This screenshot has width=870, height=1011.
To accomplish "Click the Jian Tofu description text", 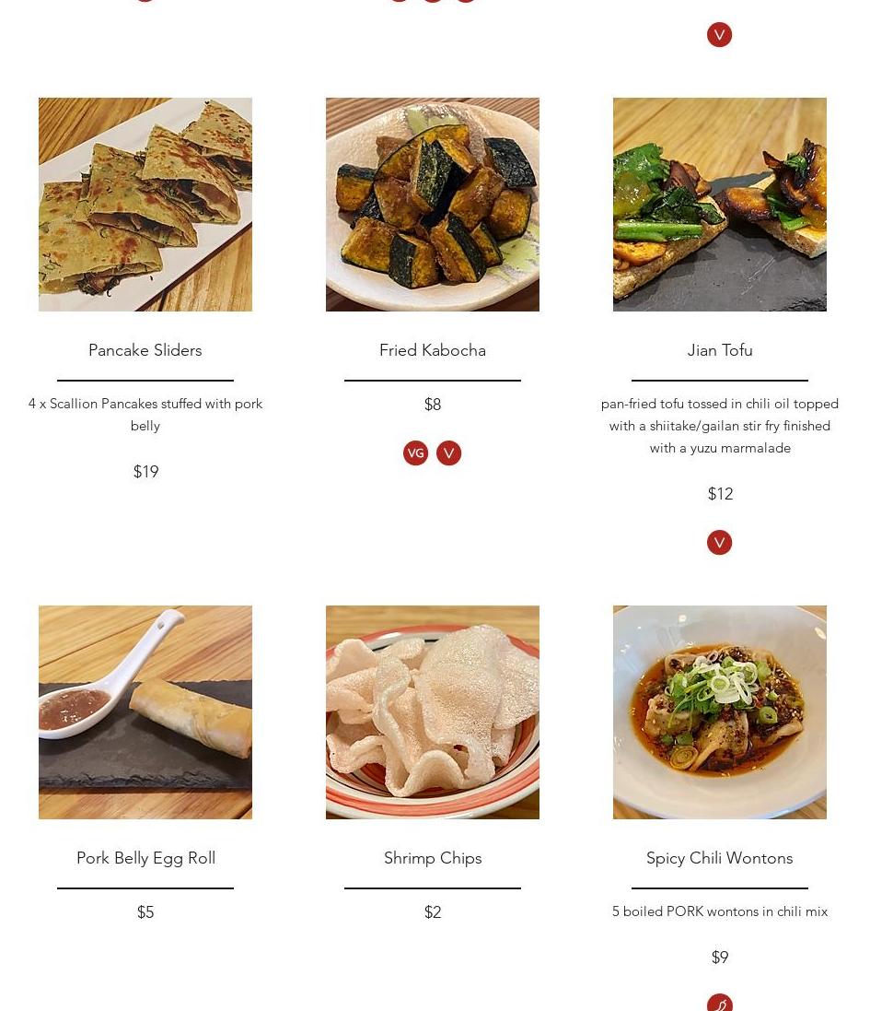I will pyautogui.click(x=720, y=426).
